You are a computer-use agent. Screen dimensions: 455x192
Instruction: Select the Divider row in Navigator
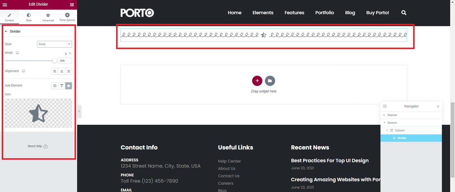(x=411, y=138)
